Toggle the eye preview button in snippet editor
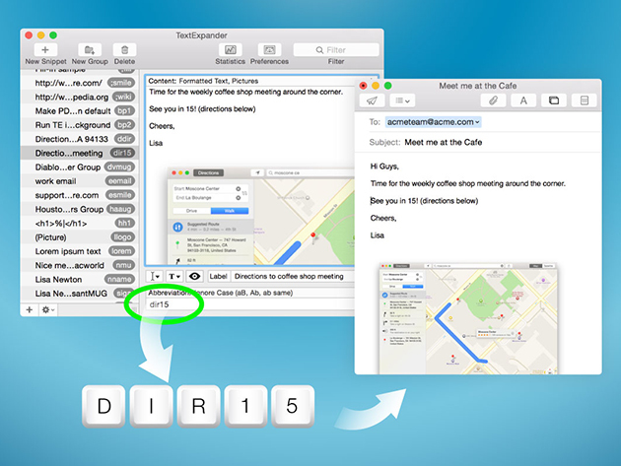This screenshot has height=466, width=621. point(194,277)
